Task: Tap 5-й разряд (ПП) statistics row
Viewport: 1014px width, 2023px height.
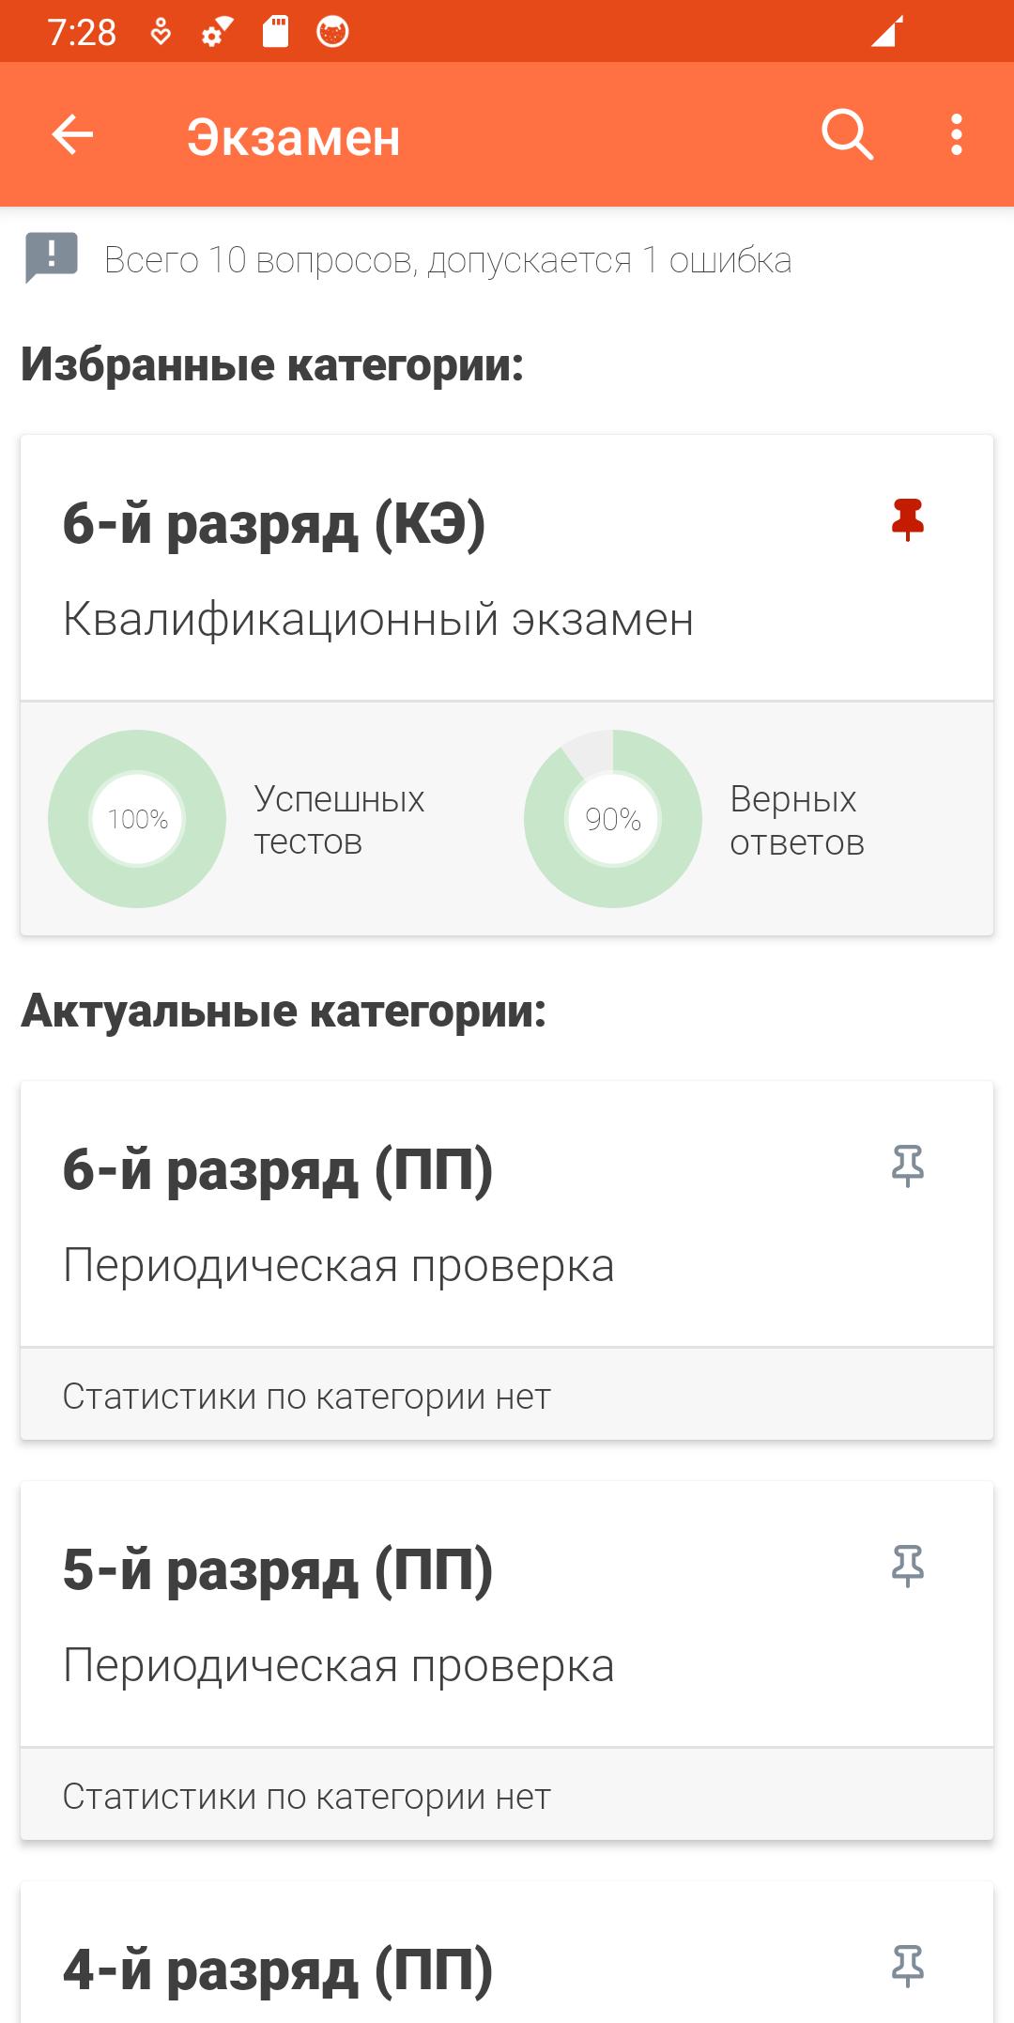Action: point(507,1797)
